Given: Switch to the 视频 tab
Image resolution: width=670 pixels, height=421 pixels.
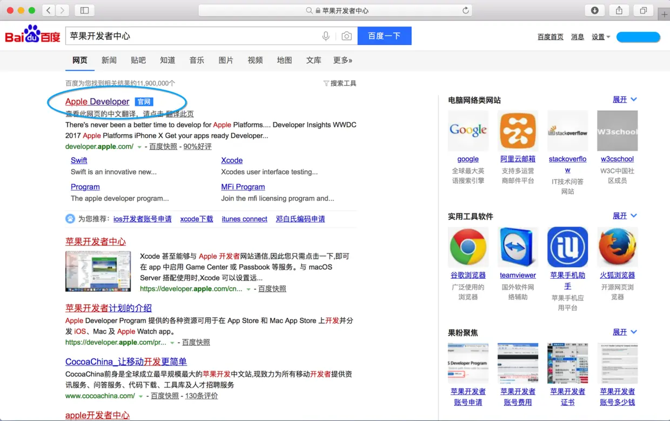Looking at the screenshot, I should click(x=255, y=60).
